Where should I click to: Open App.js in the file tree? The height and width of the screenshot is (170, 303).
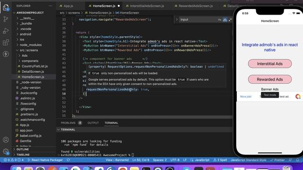pyautogui.click(x=24, y=125)
